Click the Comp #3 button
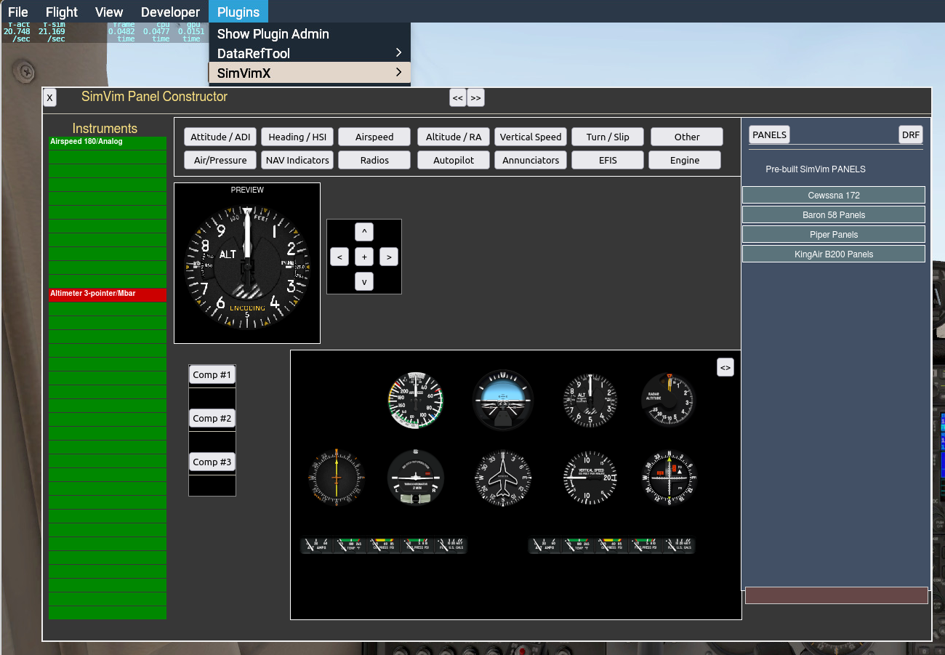This screenshot has height=655, width=945. tap(212, 462)
